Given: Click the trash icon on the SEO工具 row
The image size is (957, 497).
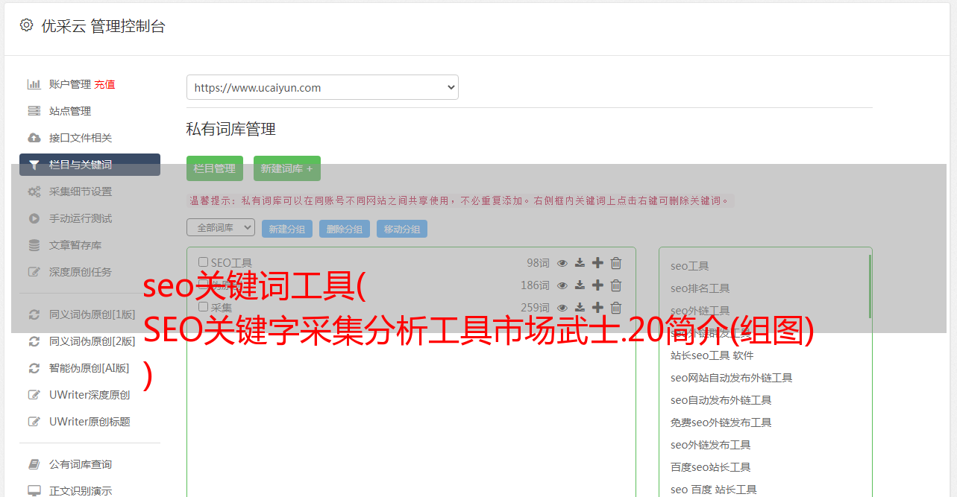Looking at the screenshot, I should pos(616,263).
